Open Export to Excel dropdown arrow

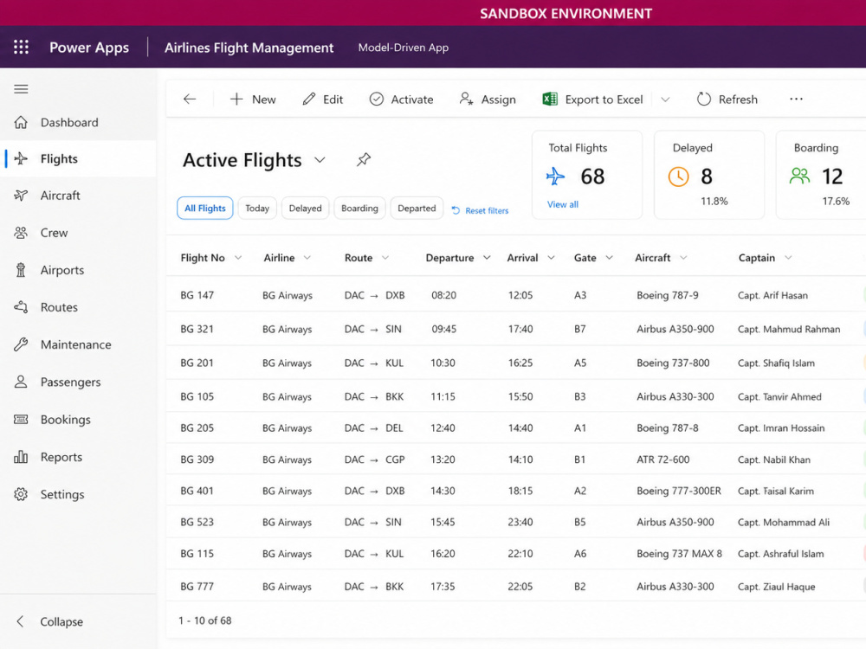665,100
